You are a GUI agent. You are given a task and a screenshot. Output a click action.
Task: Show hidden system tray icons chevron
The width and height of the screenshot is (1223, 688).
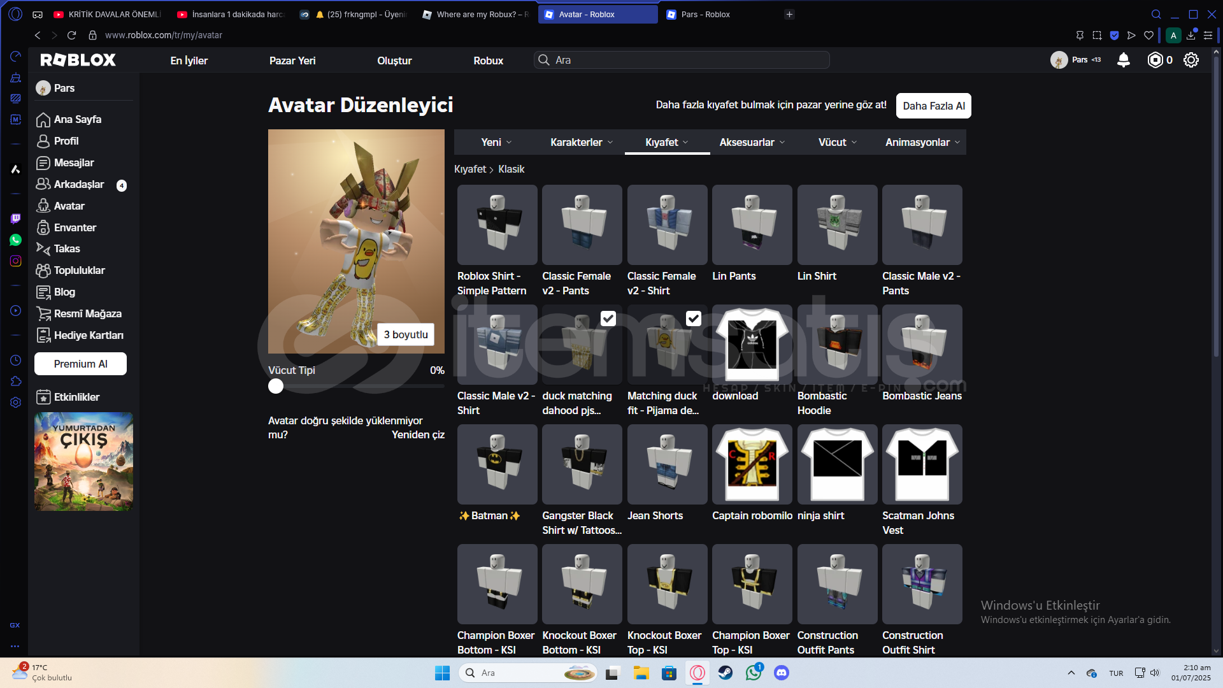coord(1071,673)
